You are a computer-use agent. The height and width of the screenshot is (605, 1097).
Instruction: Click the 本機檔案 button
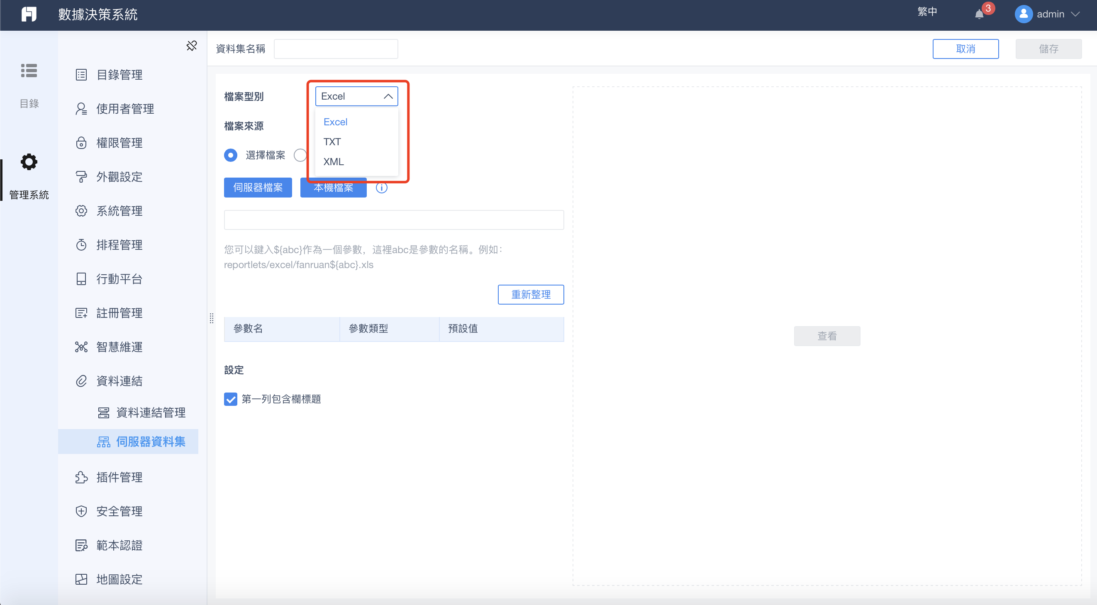334,188
